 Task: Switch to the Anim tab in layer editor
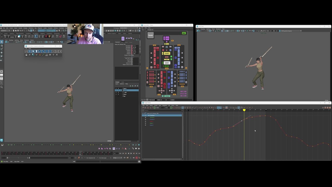123,82
